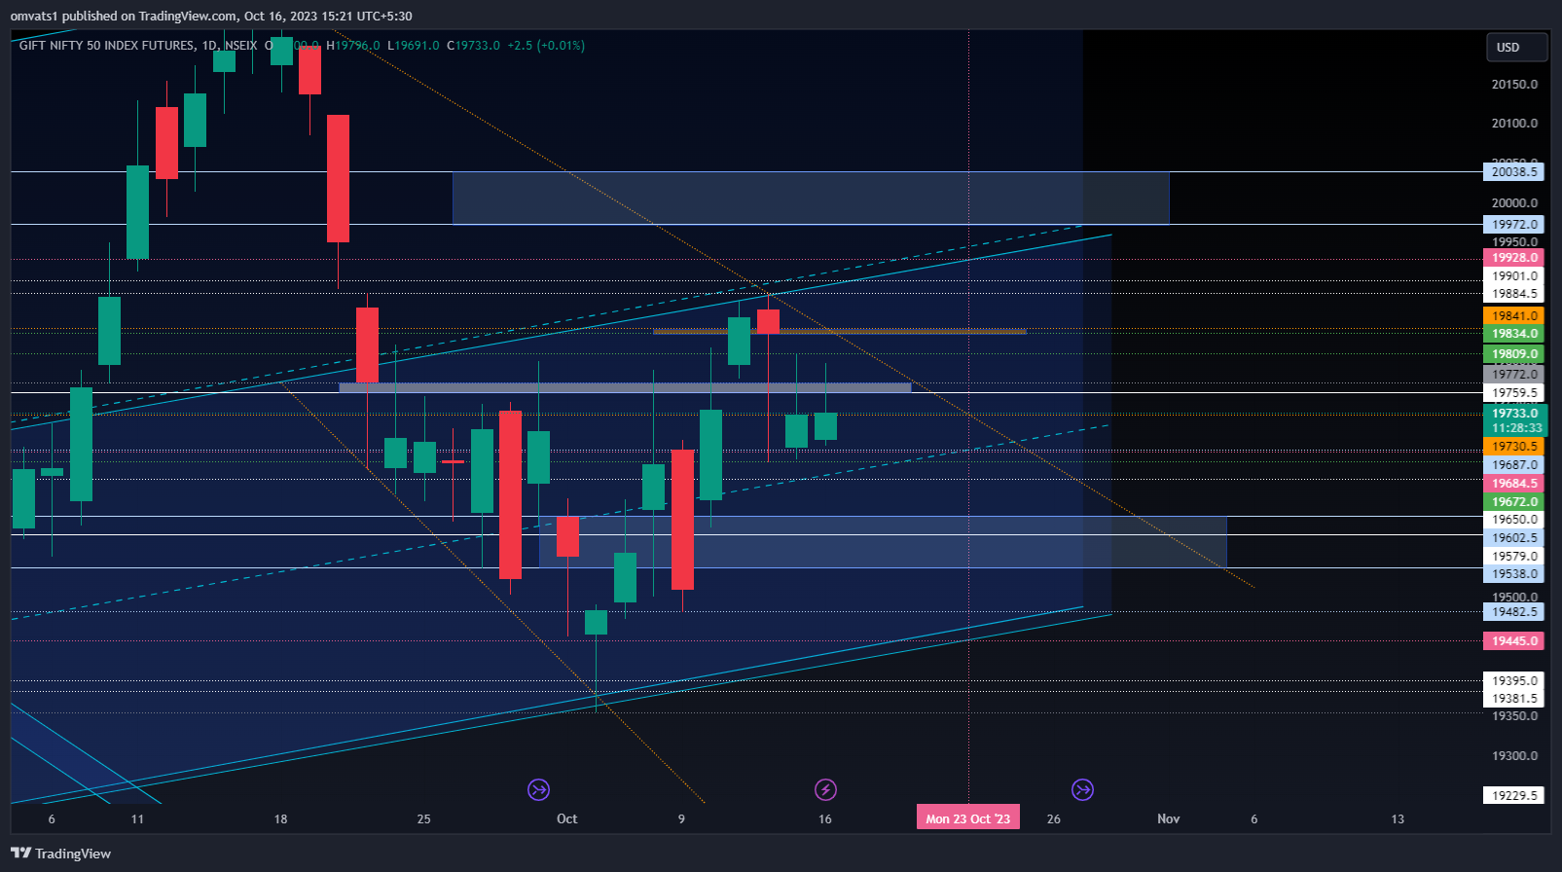Image resolution: width=1562 pixels, height=872 pixels.
Task: Click the USD currency button
Action: pyautogui.click(x=1516, y=47)
